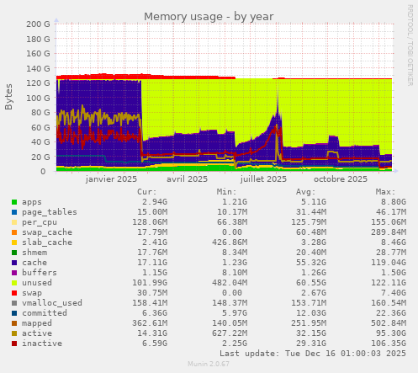Viewport: 418px width, 373px height.
Task: Click the 140 G axis label
Action: (38, 68)
